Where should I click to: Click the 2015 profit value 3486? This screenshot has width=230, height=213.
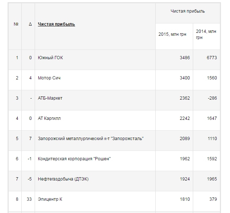click(x=185, y=58)
